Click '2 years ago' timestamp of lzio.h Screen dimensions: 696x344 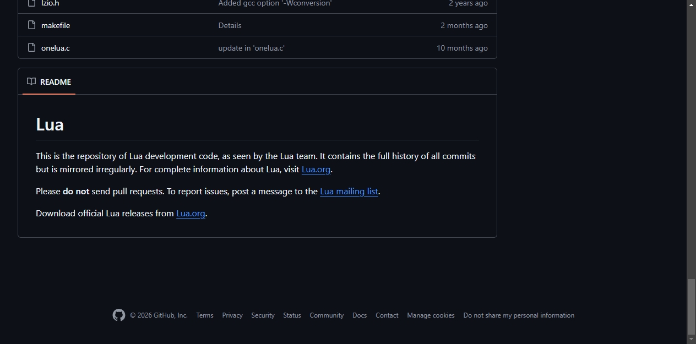point(468,3)
